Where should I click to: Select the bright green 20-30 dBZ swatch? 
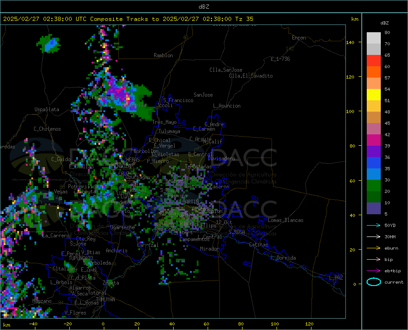[374, 186]
